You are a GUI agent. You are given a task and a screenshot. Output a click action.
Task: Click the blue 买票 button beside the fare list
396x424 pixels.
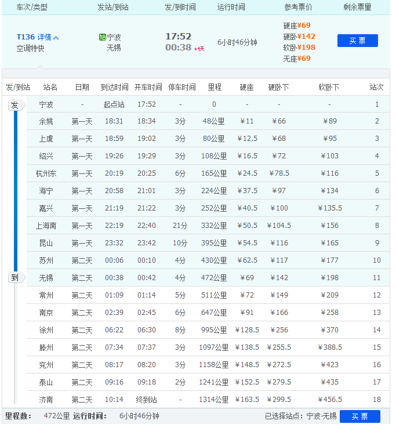pos(357,41)
